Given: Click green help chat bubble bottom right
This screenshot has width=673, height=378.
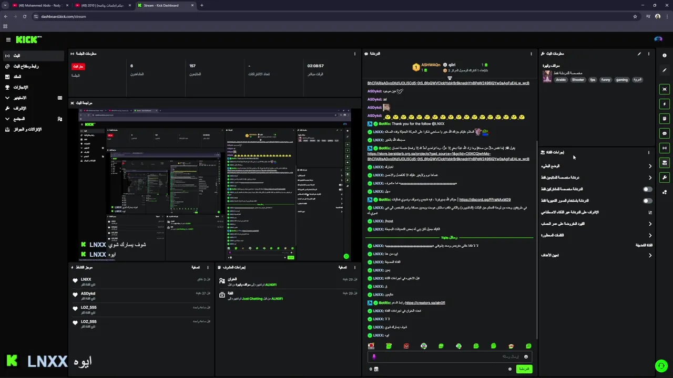Looking at the screenshot, I should point(660,365).
